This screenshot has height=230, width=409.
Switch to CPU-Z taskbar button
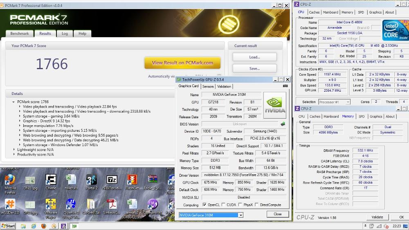[x=63, y=226]
